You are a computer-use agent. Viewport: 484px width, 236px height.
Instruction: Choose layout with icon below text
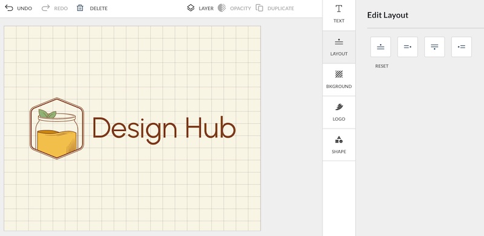(x=434, y=47)
